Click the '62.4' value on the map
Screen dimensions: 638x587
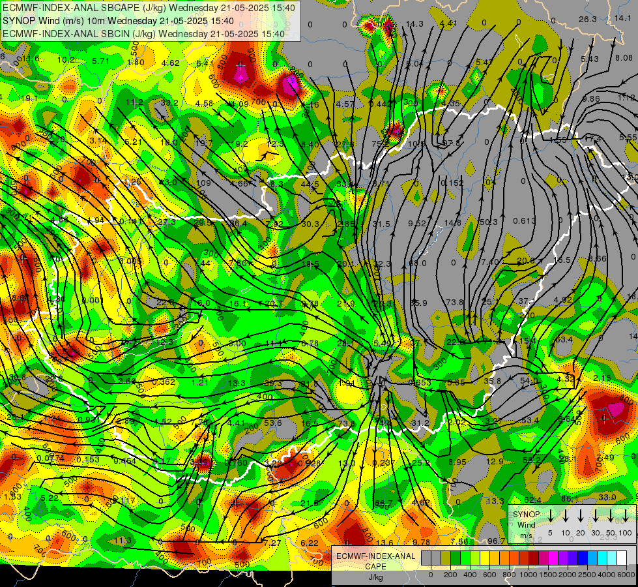coord(532,500)
